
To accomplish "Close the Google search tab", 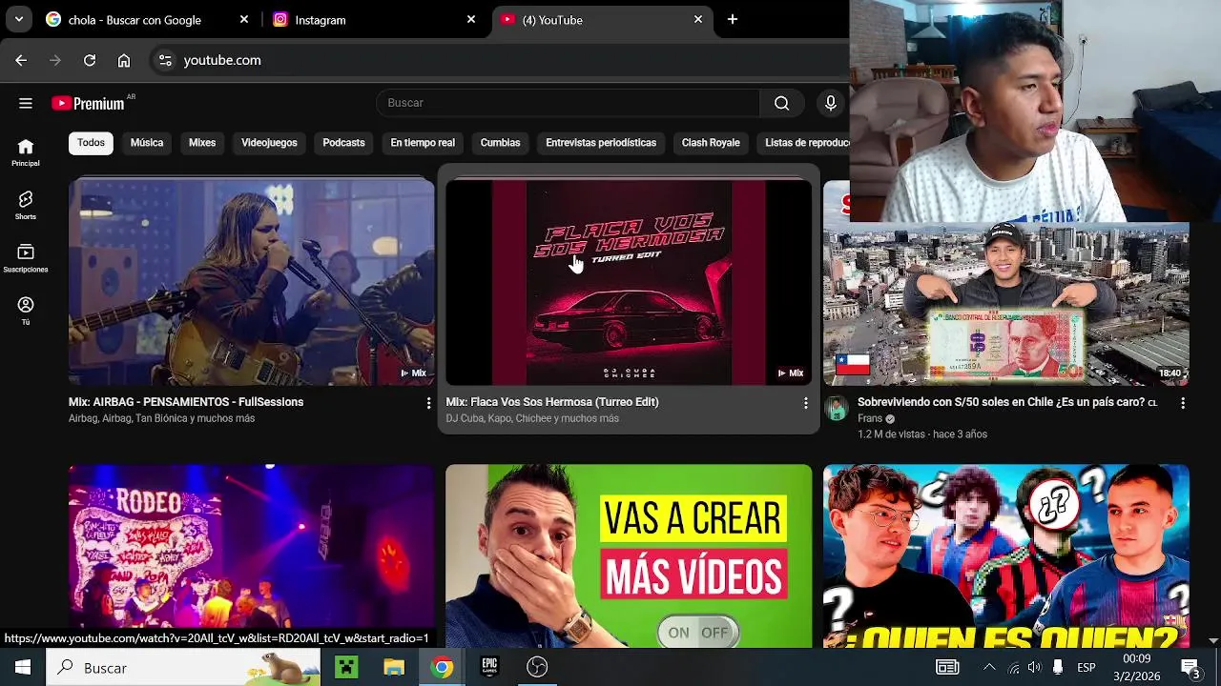I will tap(243, 19).
